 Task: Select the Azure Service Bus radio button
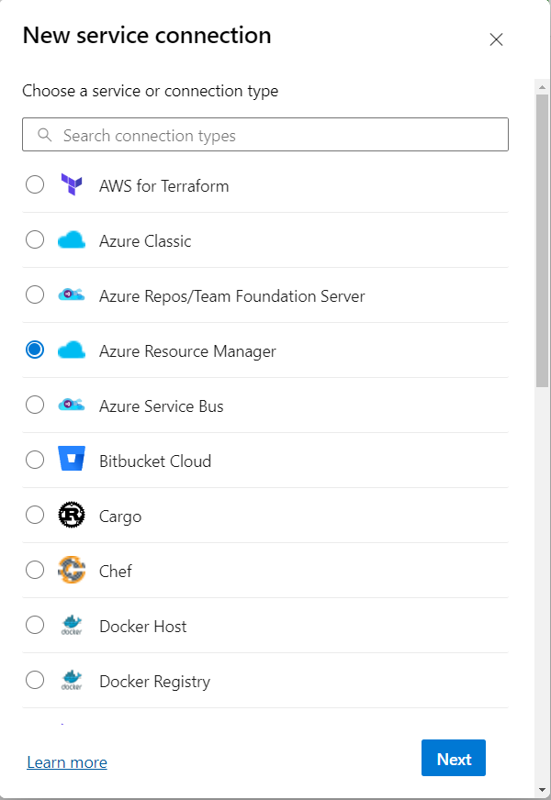(x=35, y=406)
